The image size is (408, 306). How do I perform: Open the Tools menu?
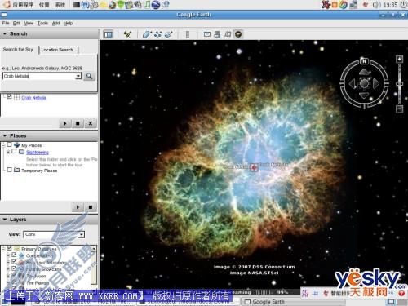pyautogui.click(x=42, y=23)
